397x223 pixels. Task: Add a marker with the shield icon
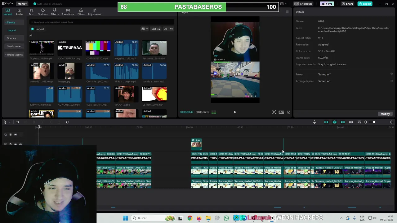[x=67, y=122]
